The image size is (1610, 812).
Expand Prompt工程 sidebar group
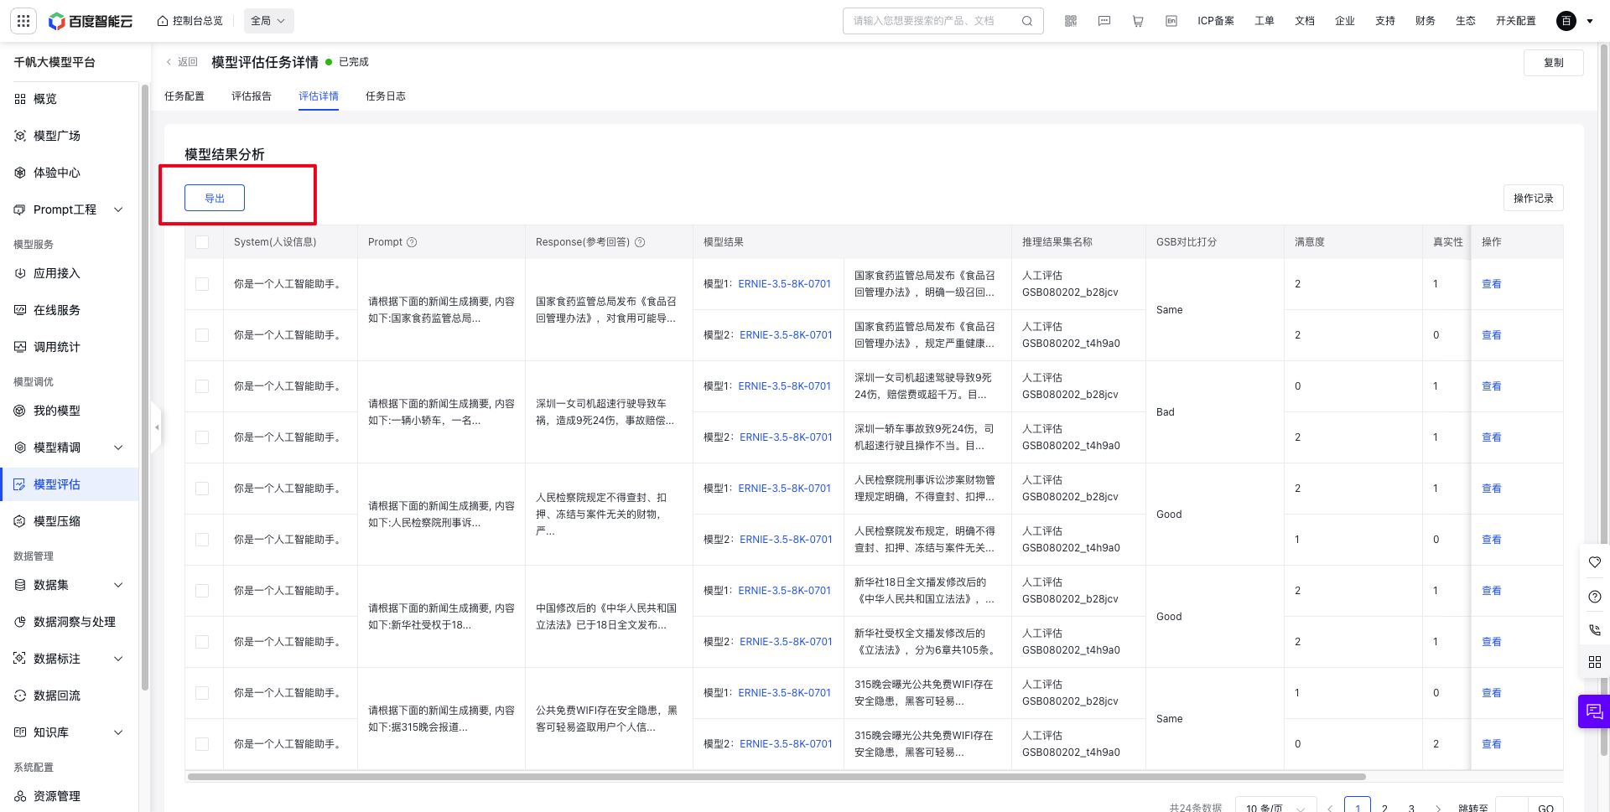pyautogui.click(x=118, y=209)
